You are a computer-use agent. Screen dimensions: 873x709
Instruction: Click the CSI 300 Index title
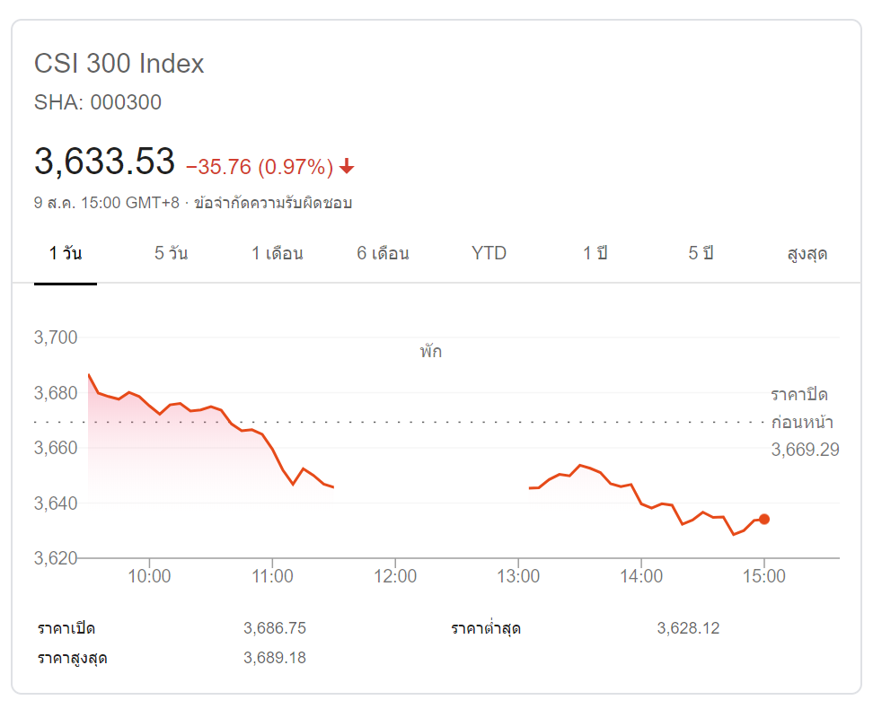pos(119,64)
